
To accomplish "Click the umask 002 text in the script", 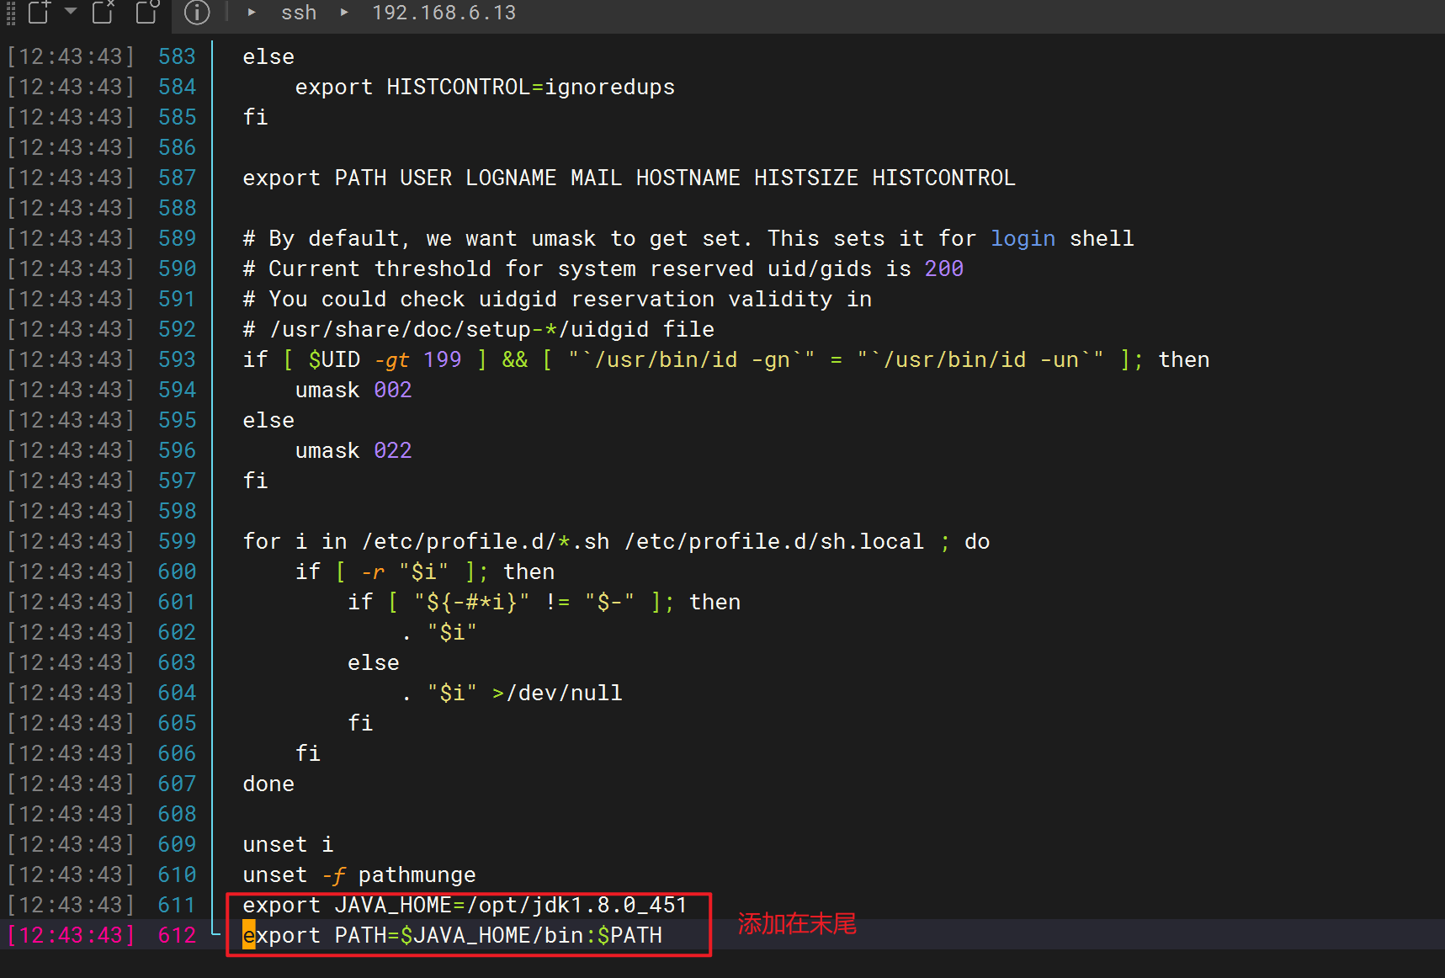I will point(353,389).
